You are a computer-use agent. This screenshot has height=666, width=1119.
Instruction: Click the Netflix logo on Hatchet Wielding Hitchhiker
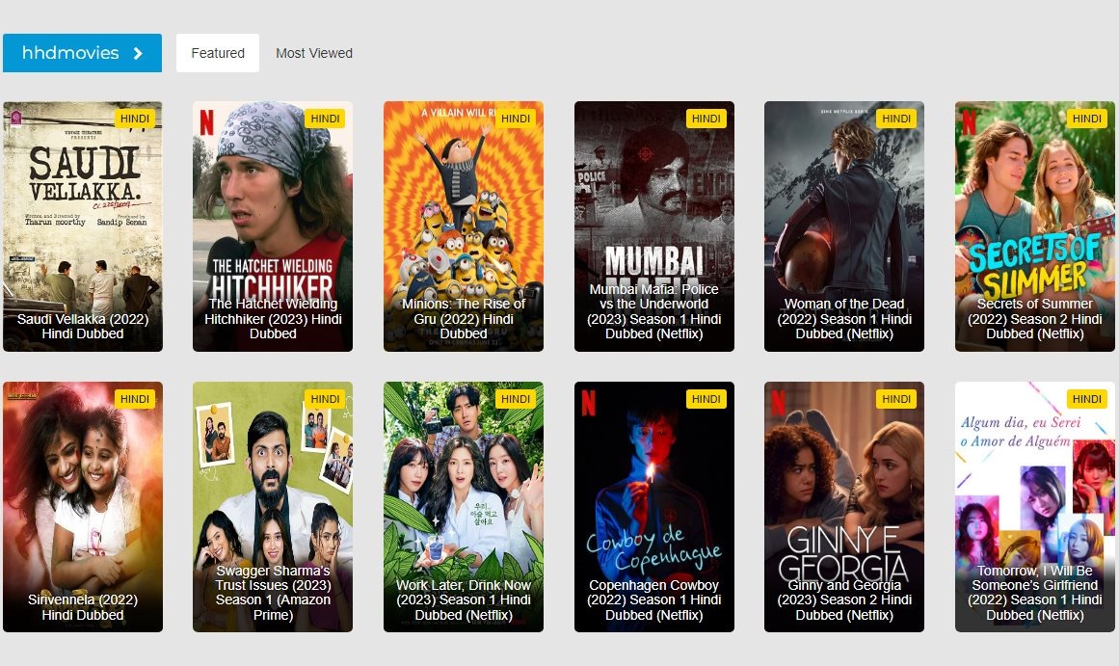click(x=206, y=120)
